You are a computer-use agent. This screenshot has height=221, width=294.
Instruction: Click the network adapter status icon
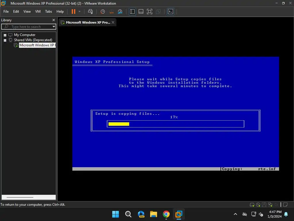[270, 205]
